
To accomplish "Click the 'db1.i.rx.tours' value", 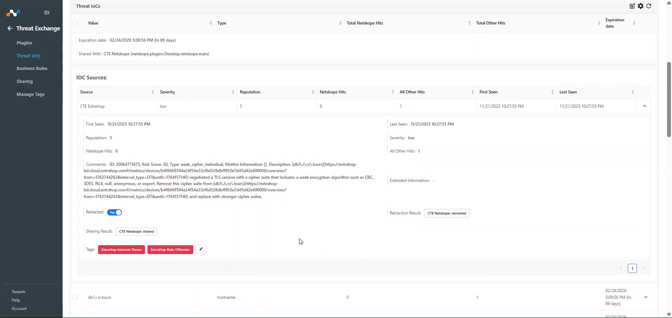I will click(x=99, y=297).
